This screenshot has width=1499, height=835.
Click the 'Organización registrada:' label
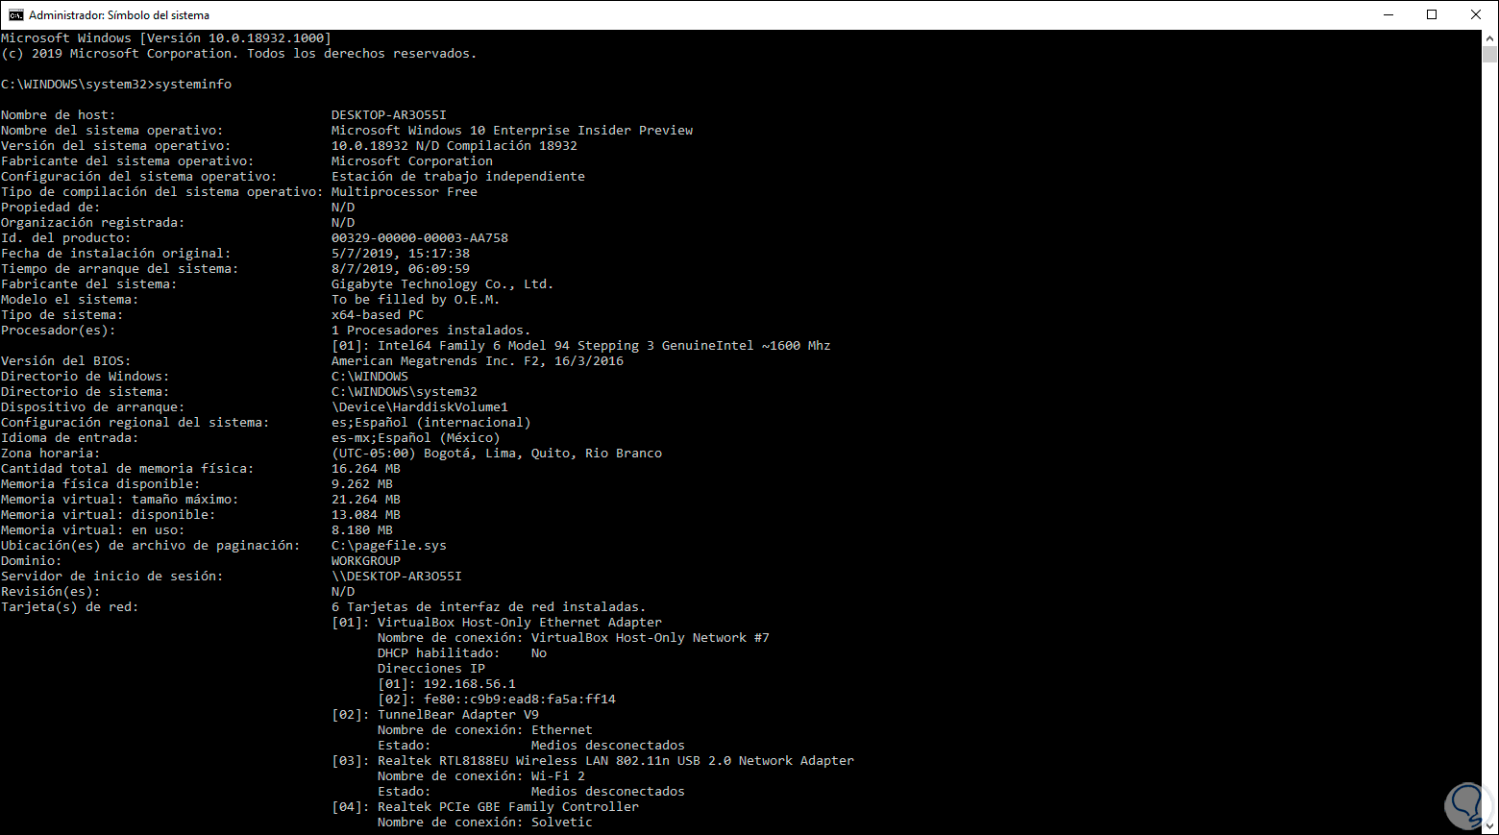93,223
